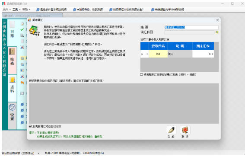This screenshot has height=157, width=245.
Task: Open the ★如何备份、恢复数据 help link
Action: pos(88,10)
